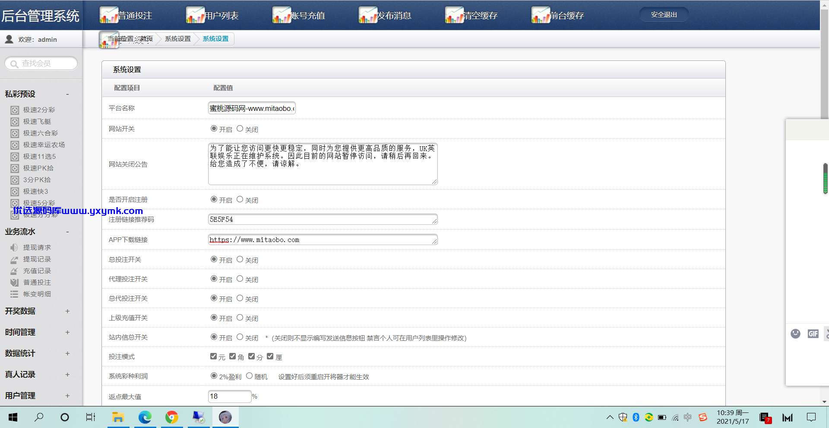
Task: Click the GIF icon in side panel
Action: [813, 334]
